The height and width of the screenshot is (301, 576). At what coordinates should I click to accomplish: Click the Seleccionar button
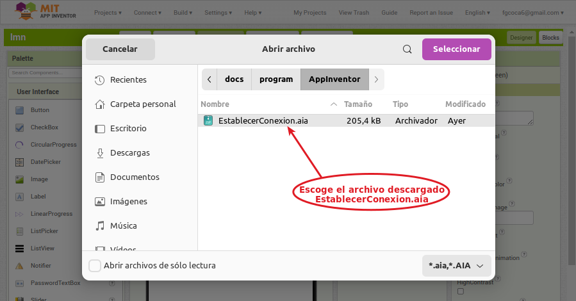coord(457,49)
